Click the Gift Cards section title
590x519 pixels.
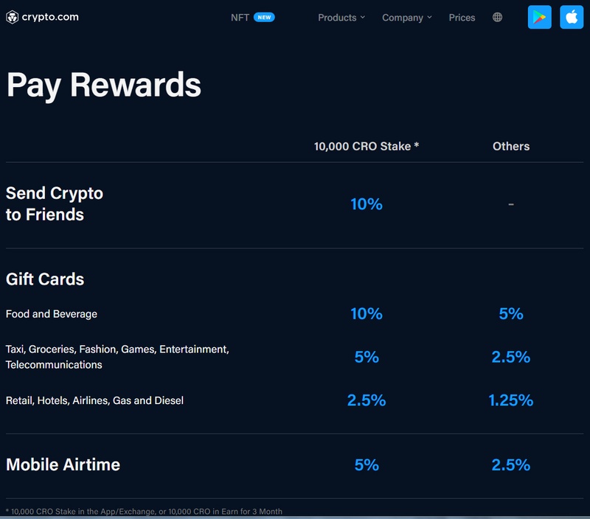[45, 279]
